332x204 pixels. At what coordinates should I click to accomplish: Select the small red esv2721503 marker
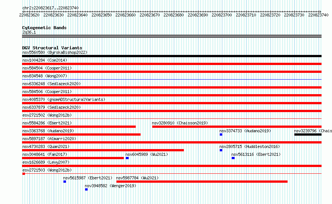[24, 174]
